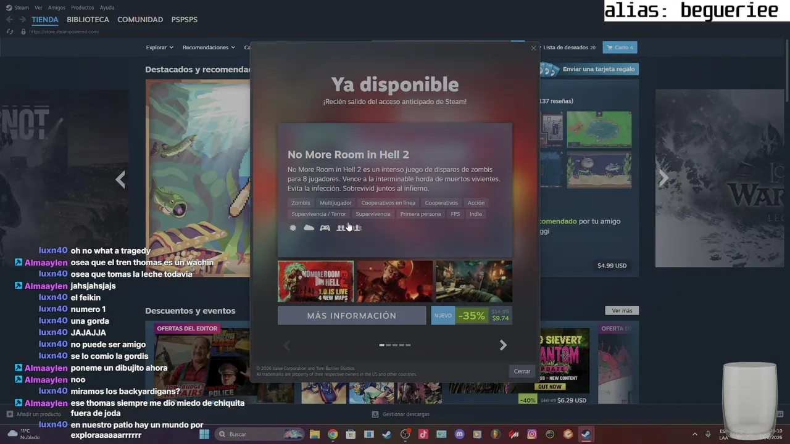Screen dimensions: 790x444
Task: Select the Cooperativos en línea tag
Action: (388, 203)
